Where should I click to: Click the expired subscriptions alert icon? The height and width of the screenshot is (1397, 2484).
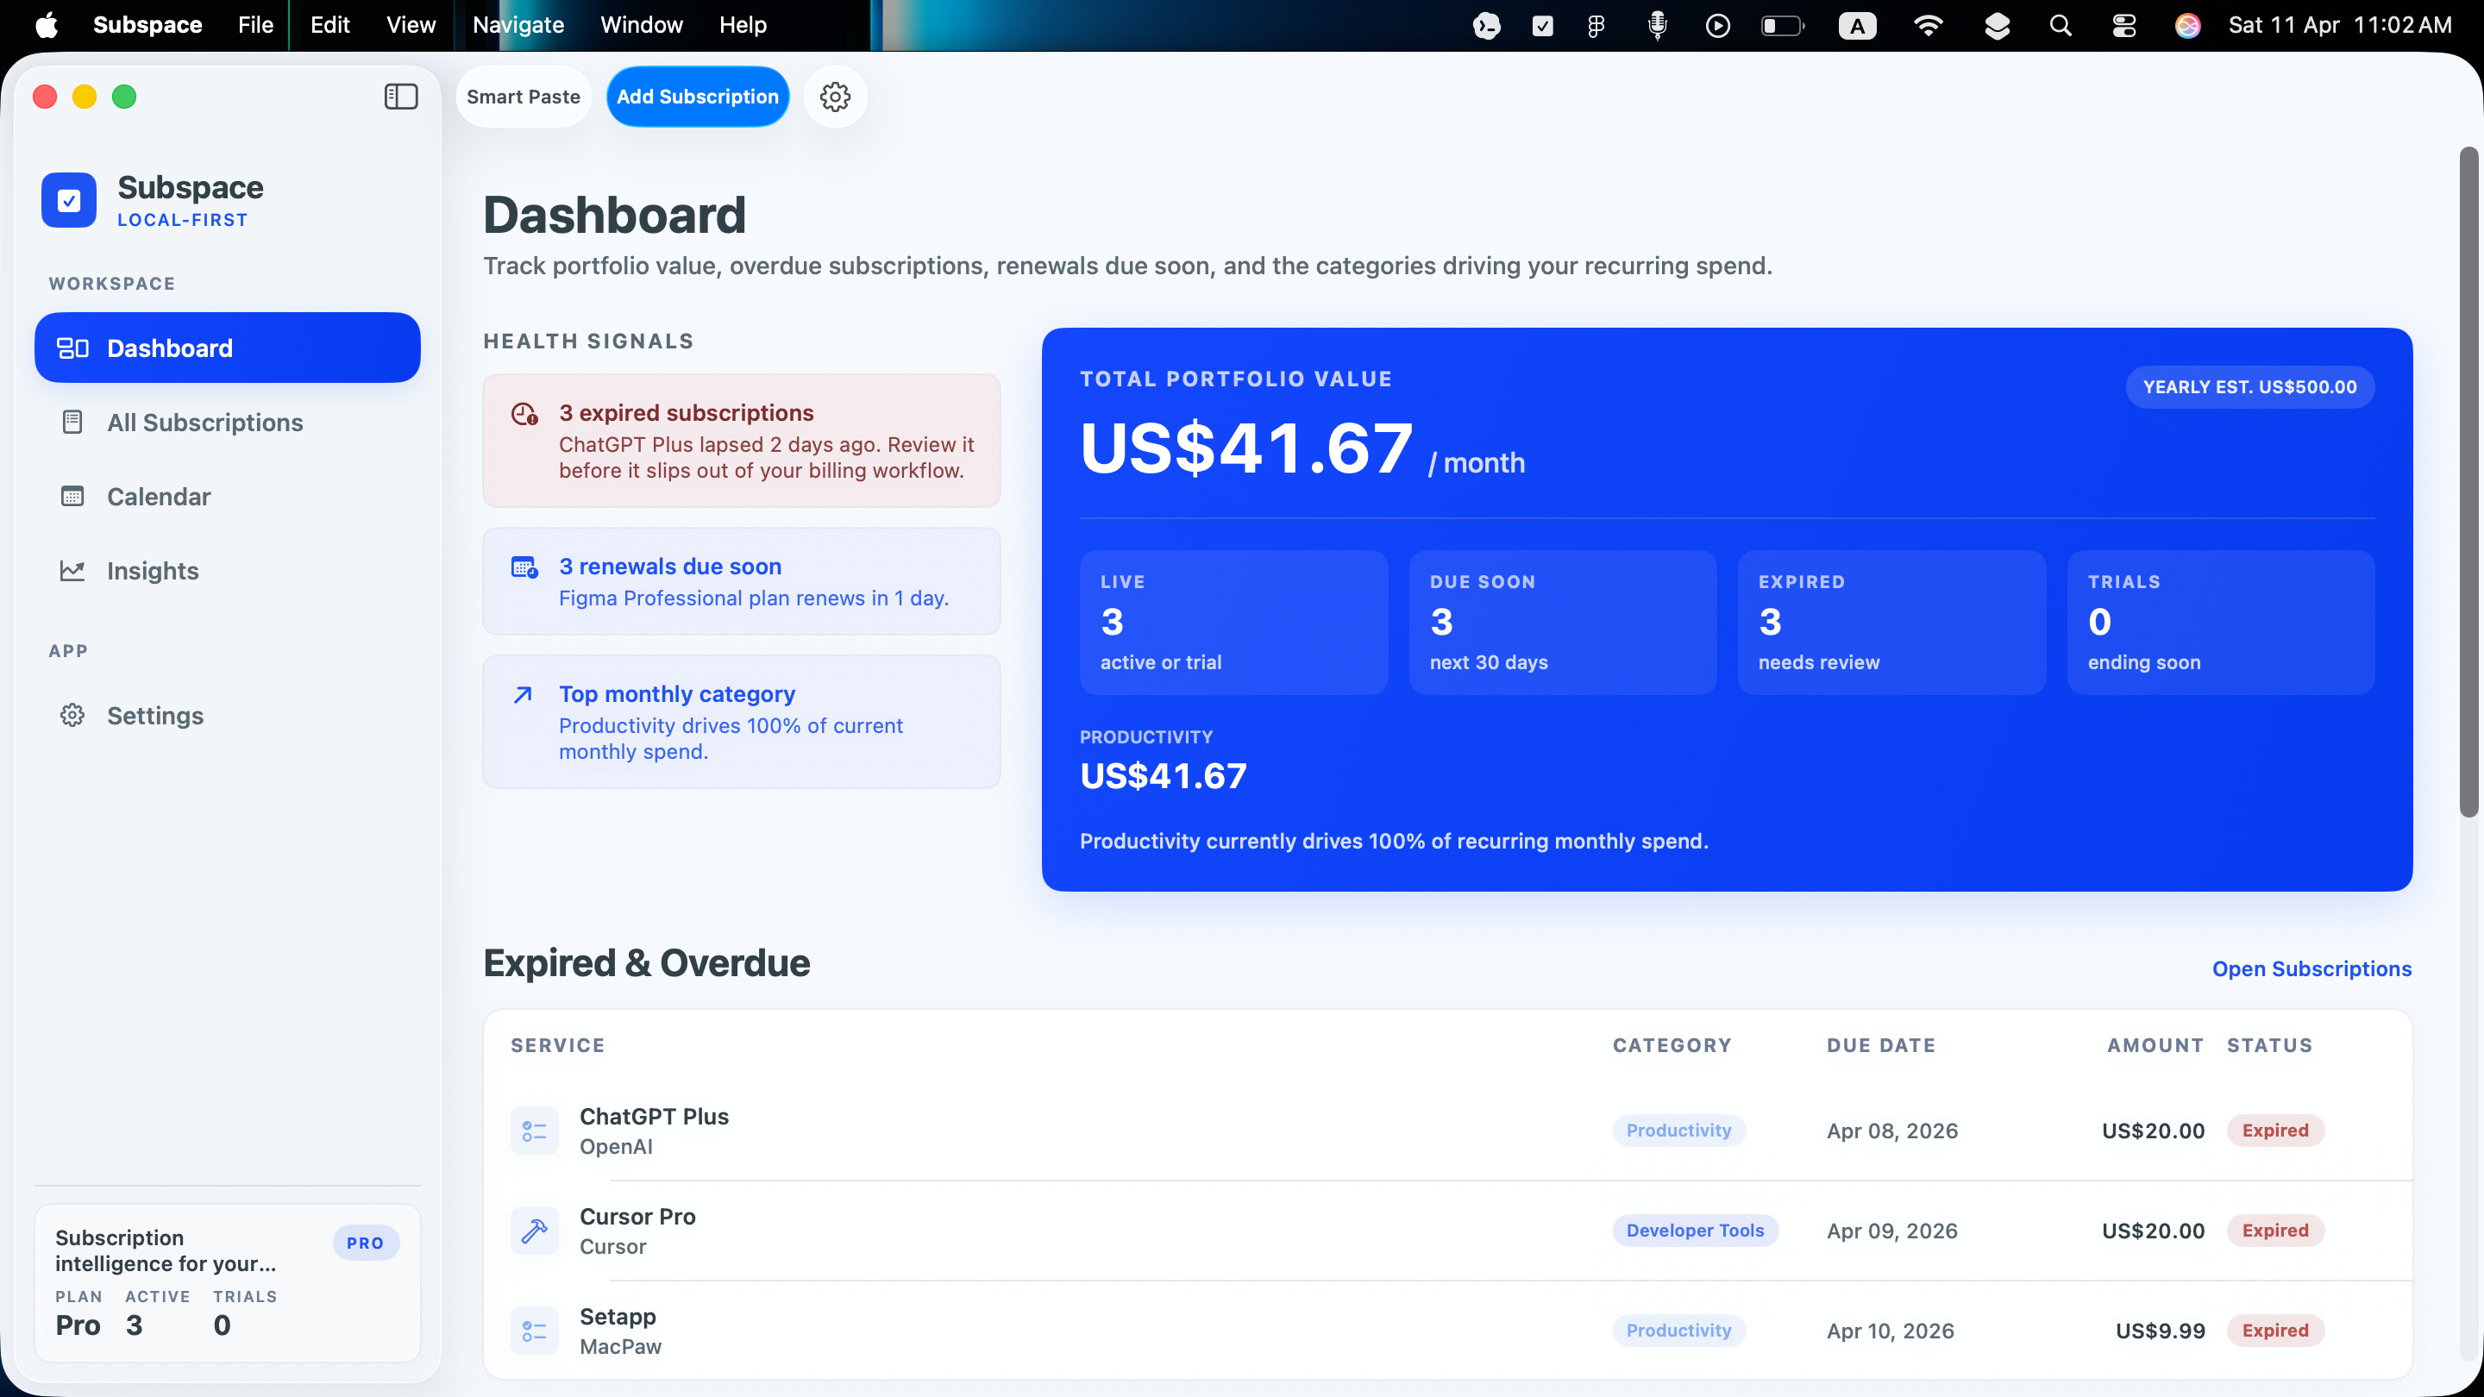click(x=525, y=415)
